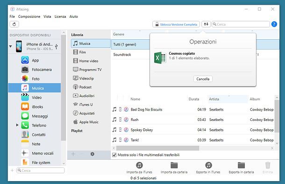Add a playlist with library plus
Screen dimensions: 285x184
coord(73,154)
